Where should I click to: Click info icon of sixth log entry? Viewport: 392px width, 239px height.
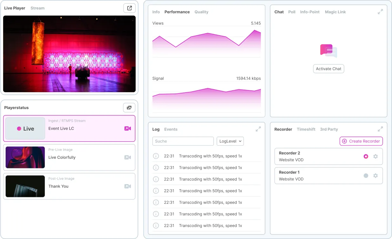(156, 214)
